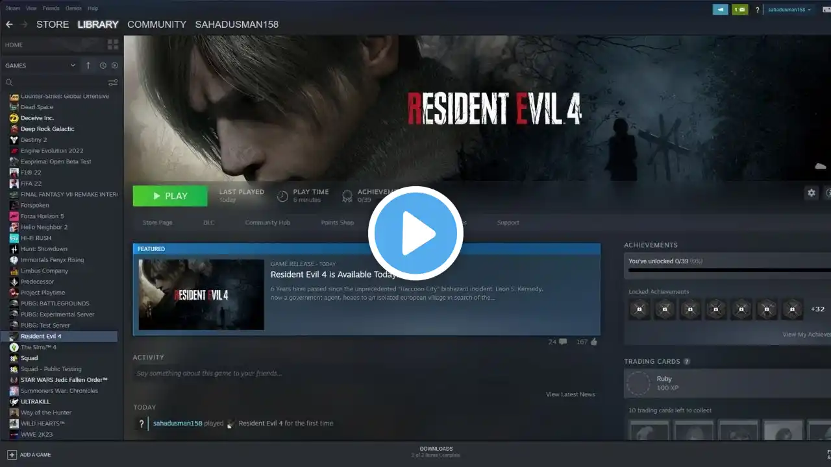Open the Steam menu
Screen dimensions: 831x467
[x=13, y=8]
